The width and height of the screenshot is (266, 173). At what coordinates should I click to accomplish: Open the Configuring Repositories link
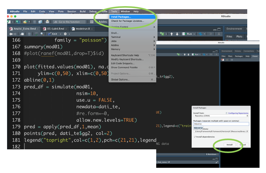[x=238, y=113]
